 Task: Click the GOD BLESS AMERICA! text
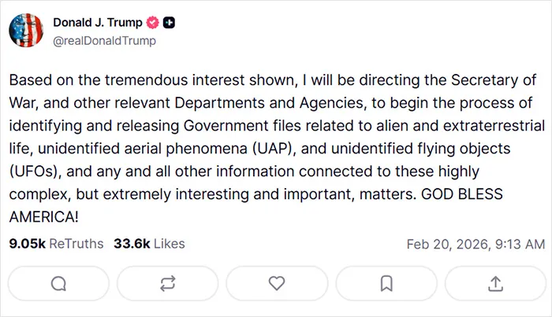click(x=462, y=194)
